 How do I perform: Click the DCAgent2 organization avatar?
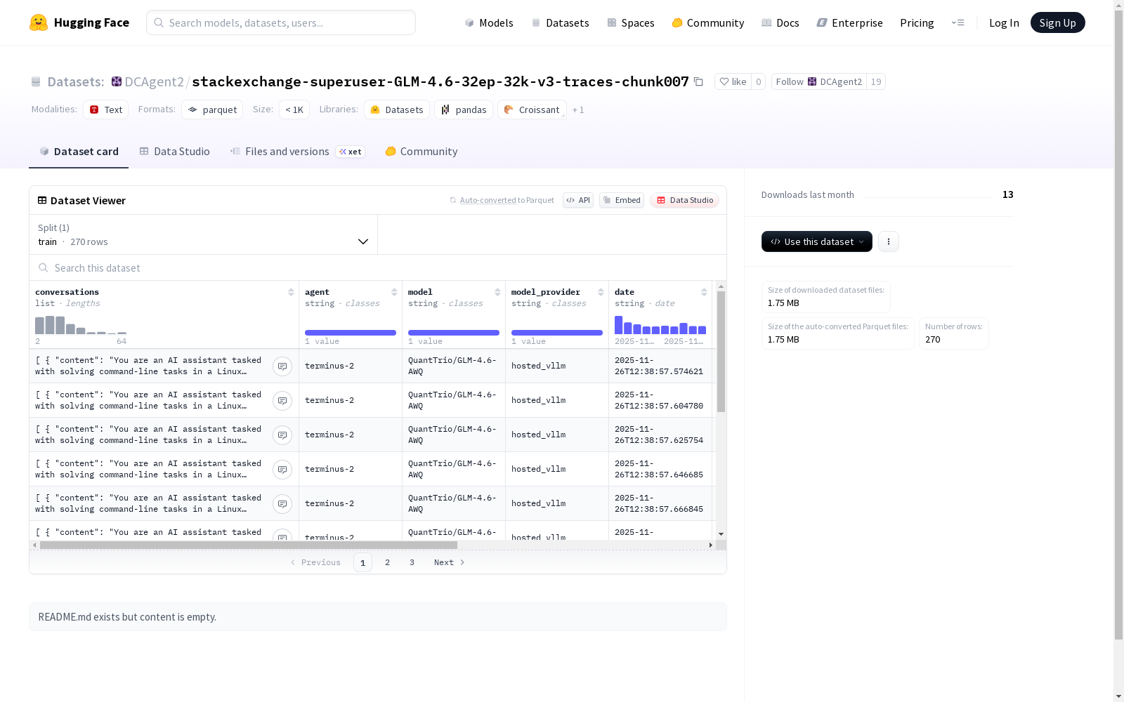[x=117, y=81]
